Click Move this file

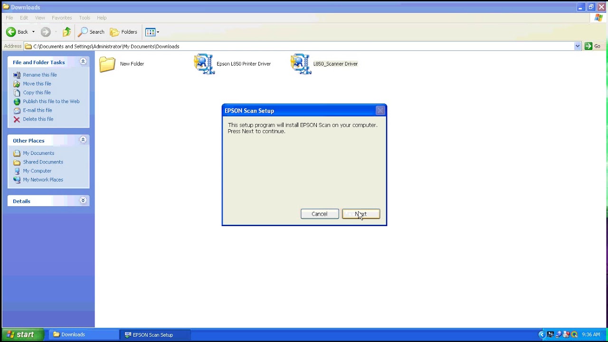tap(37, 84)
